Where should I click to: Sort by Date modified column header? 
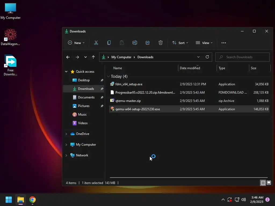click(190, 68)
